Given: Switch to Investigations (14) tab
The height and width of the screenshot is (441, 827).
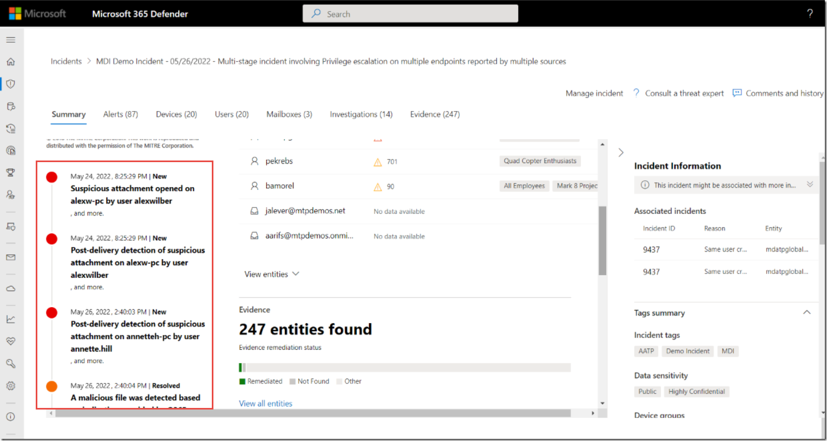Looking at the screenshot, I should 361,114.
